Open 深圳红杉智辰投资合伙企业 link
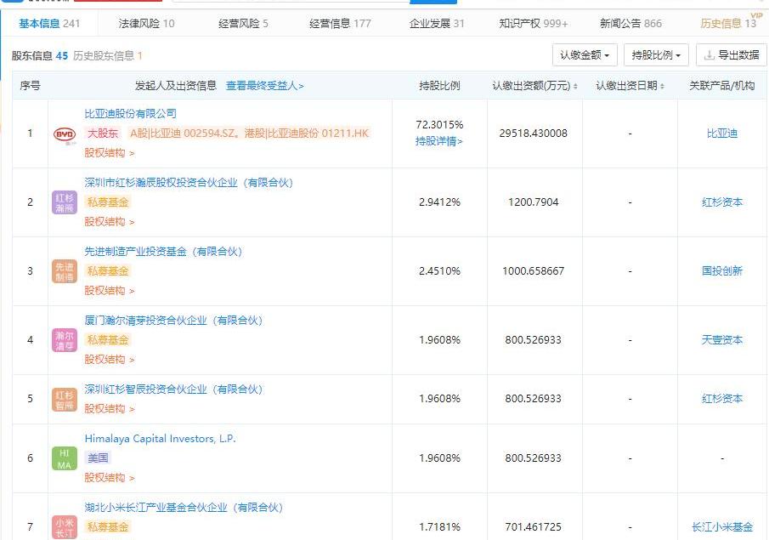The image size is (769, 540). click(173, 389)
